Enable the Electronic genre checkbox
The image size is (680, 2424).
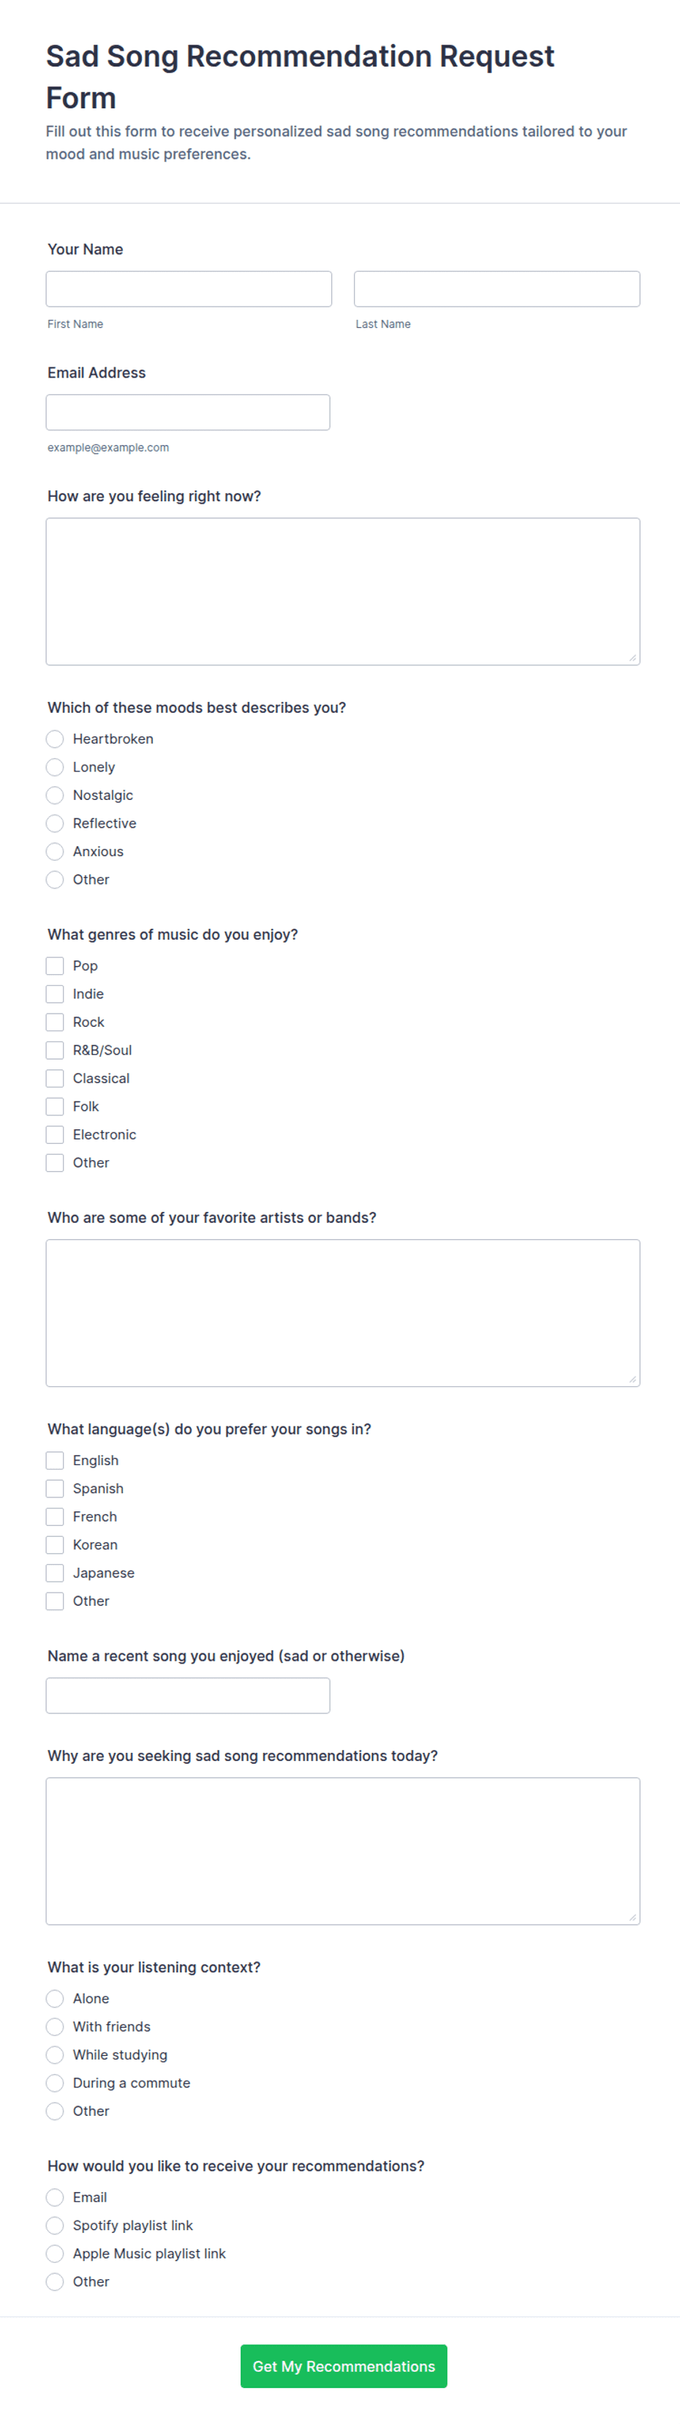(x=55, y=1135)
